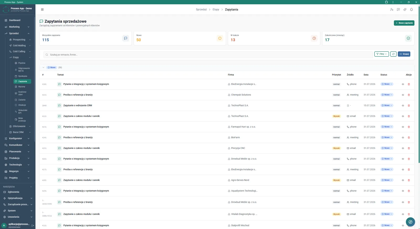This screenshot has height=229, width=420.
Task: Focus the Szukaj po temacie search field
Action: click(x=208, y=55)
